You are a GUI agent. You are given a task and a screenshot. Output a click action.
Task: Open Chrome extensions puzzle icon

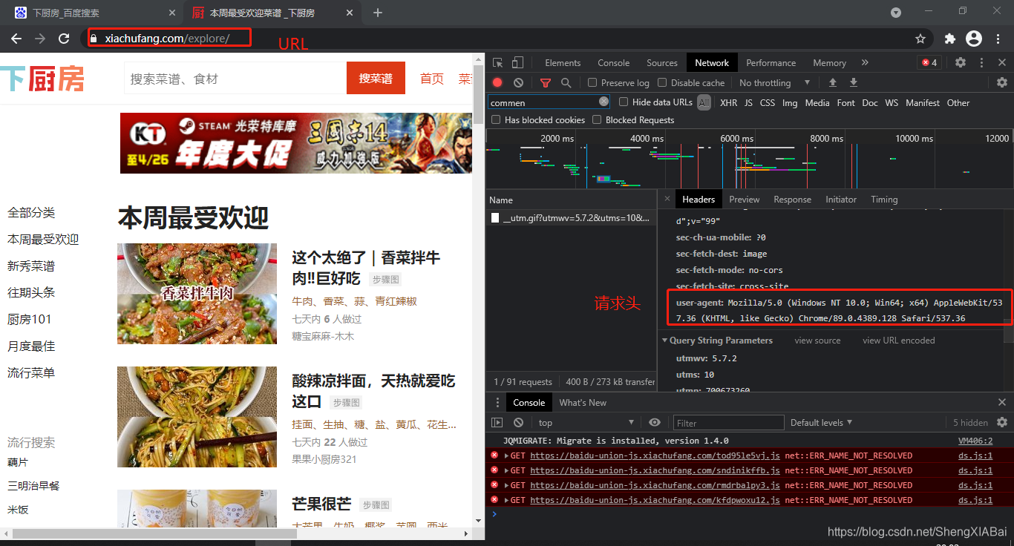coord(949,39)
